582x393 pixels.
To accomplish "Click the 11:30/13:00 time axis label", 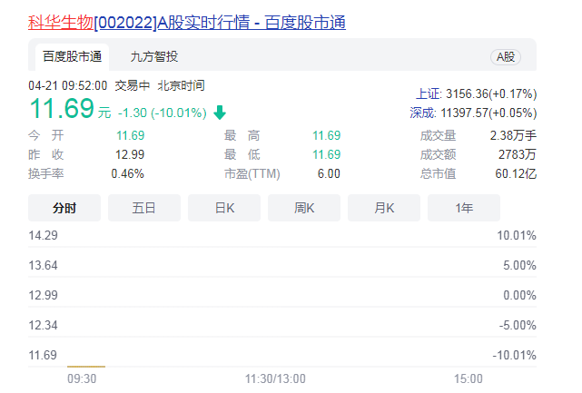I will (275, 378).
